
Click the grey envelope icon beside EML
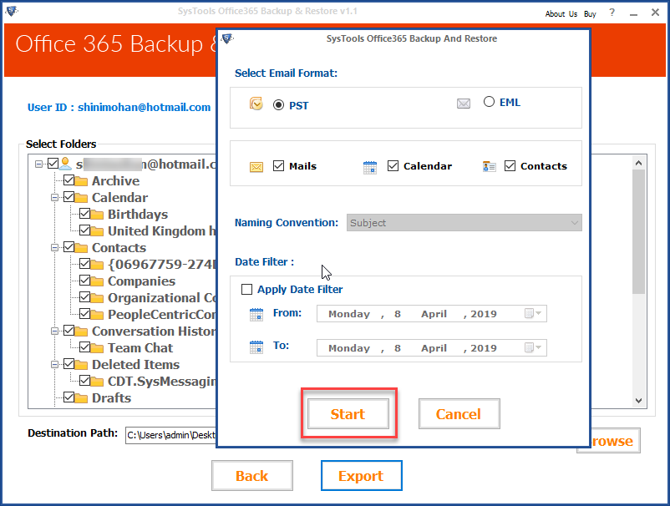click(464, 102)
